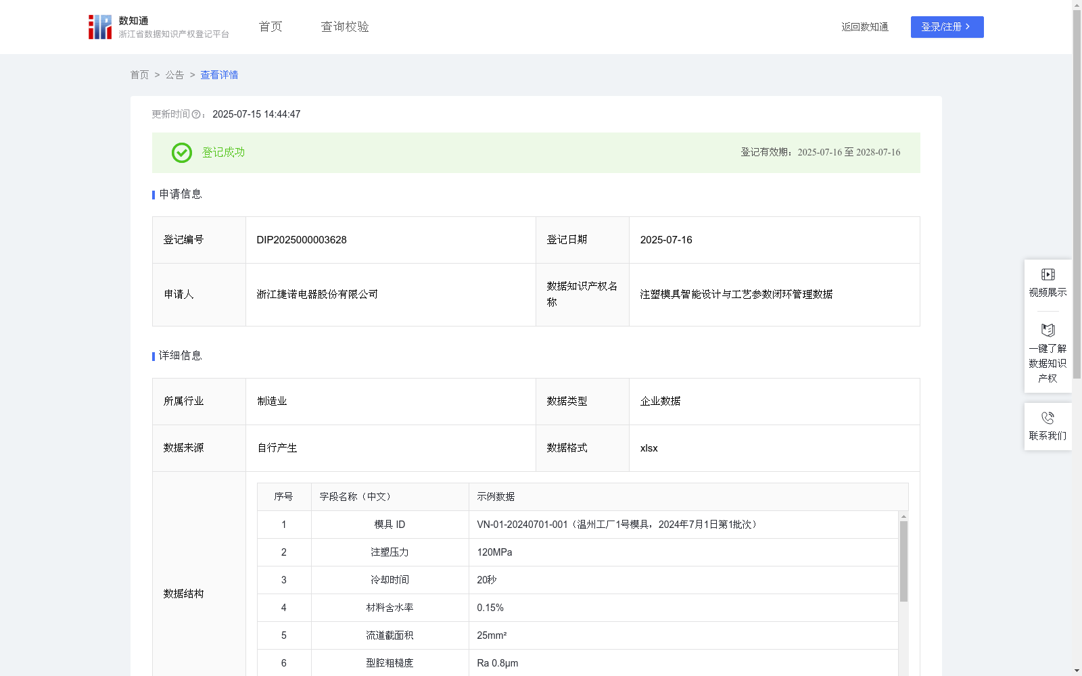The width and height of the screenshot is (1082, 676).
Task: Click the sample value 20秒
Action: [487, 580]
